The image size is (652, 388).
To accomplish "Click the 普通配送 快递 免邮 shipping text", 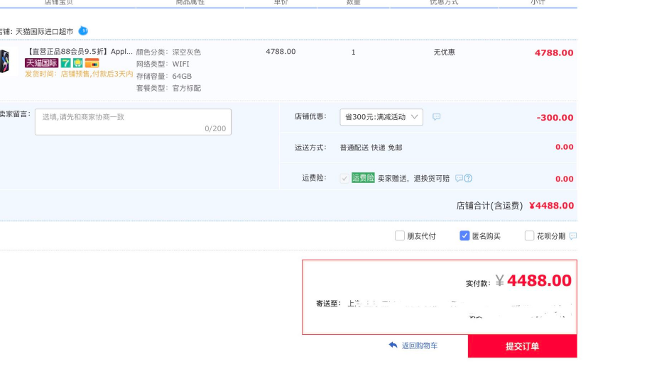I will 371,148.
